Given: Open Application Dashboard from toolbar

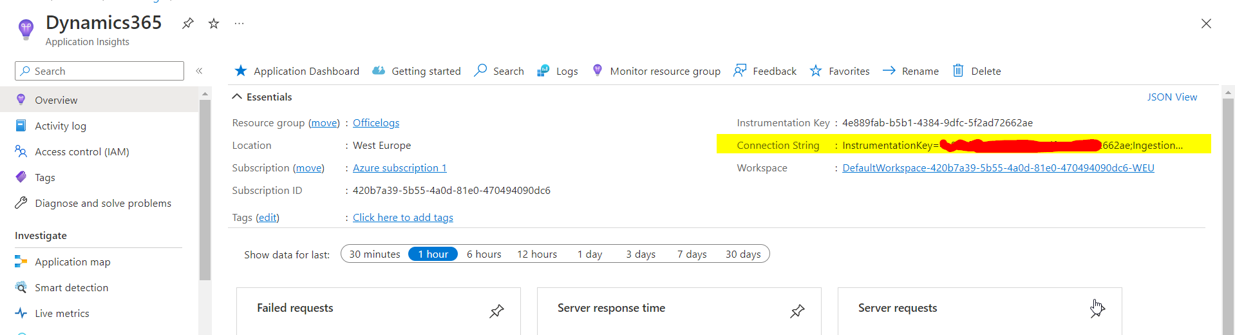Looking at the screenshot, I should pyautogui.click(x=297, y=71).
